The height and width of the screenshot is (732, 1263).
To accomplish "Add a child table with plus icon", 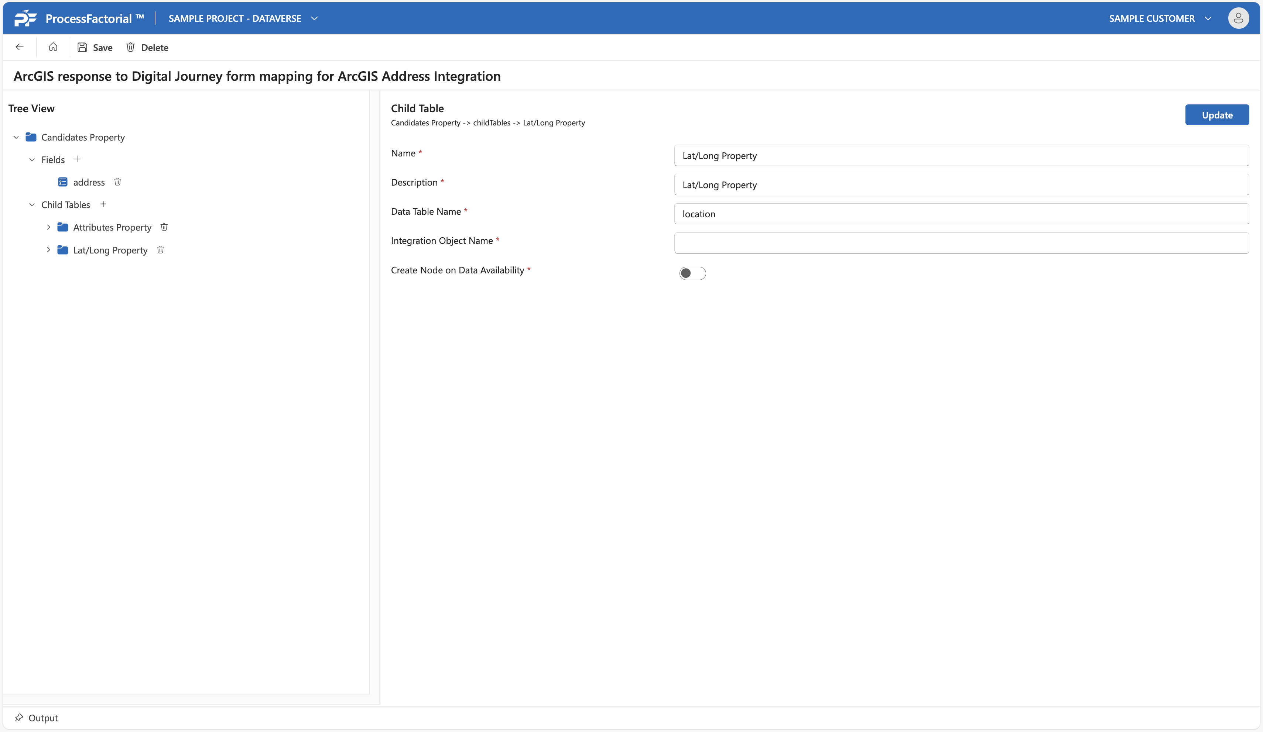I will coord(103,204).
